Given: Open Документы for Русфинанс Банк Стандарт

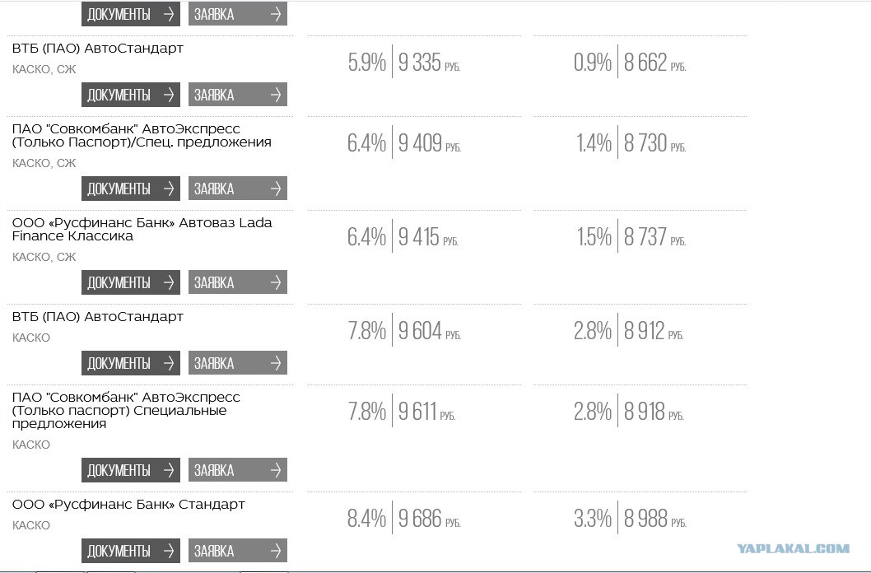Looking at the screenshot, I should (131, 551).
